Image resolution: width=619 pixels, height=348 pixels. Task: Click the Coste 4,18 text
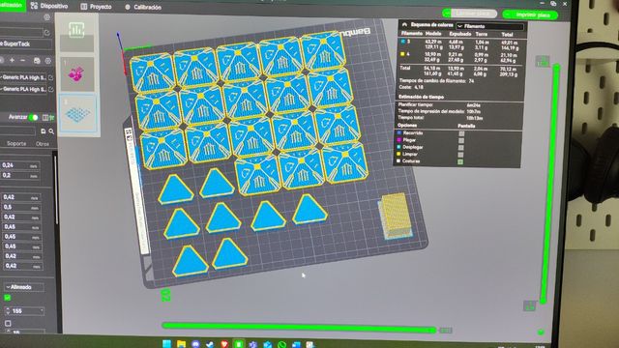(x=411, y=87)
